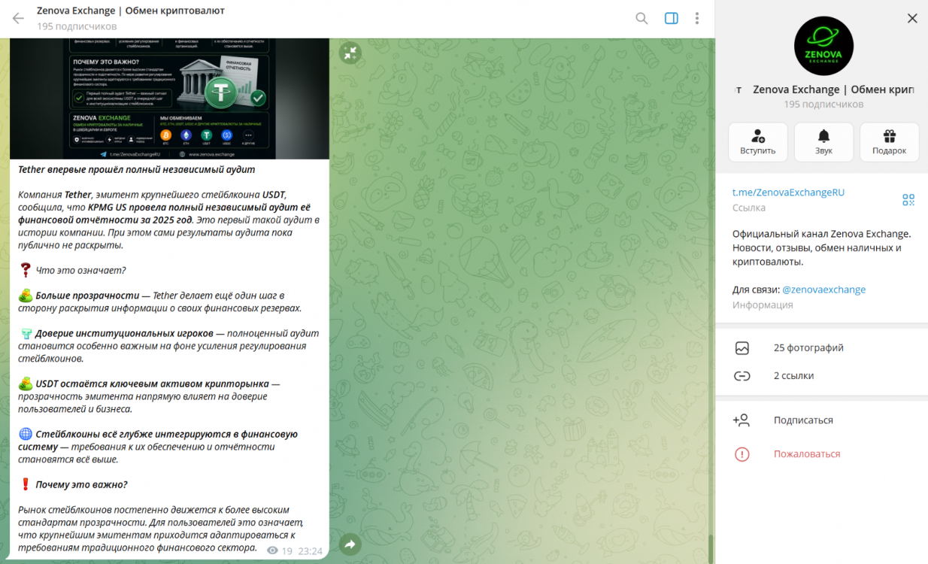Click the '195 подписчиков' text in the header
Image resolution: width=928 pixels, height=564 pixels.
[77, 26]
